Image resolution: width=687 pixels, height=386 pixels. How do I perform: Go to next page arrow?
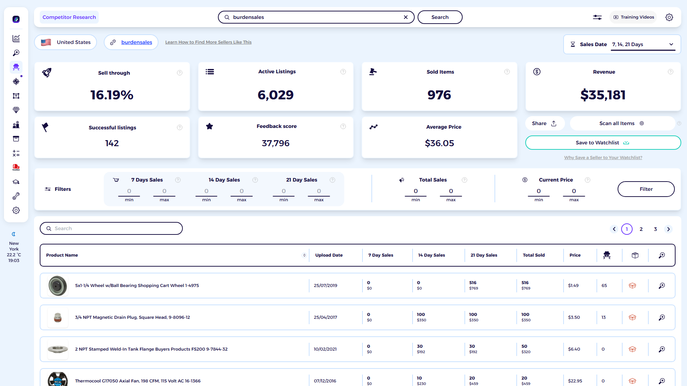click(668, 229)
